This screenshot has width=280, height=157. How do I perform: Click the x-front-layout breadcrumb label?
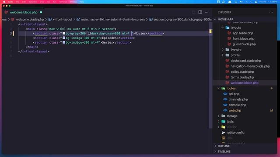point(62,19)
